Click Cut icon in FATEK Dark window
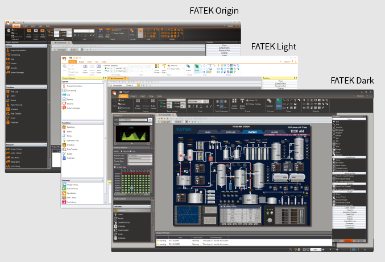This screenshot has height=262, width=385. (x=119, y=101)
